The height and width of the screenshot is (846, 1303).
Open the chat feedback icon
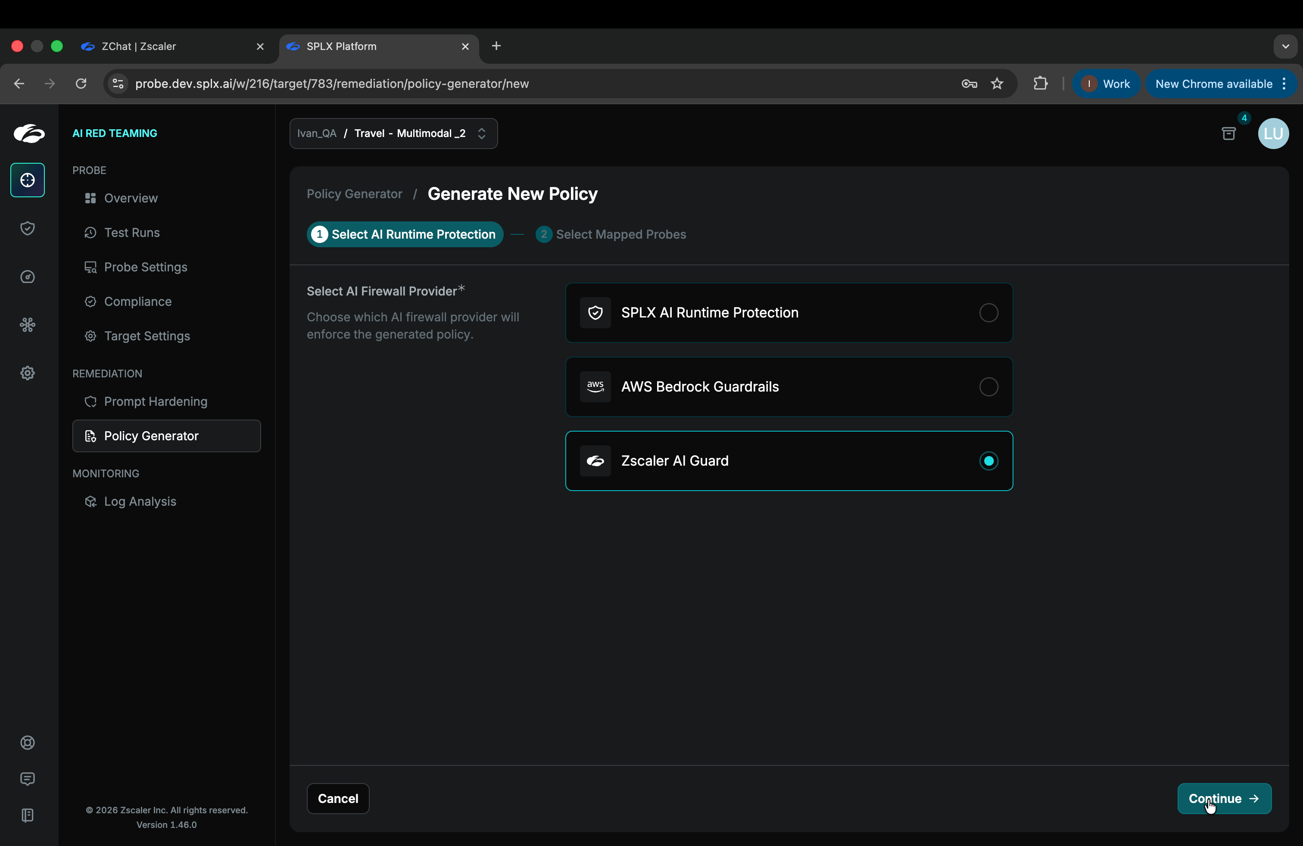pos(28,779)
